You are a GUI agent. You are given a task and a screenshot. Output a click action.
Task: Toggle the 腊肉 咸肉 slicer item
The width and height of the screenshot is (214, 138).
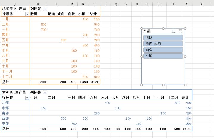pyautogui.click(x=163, y=44)
